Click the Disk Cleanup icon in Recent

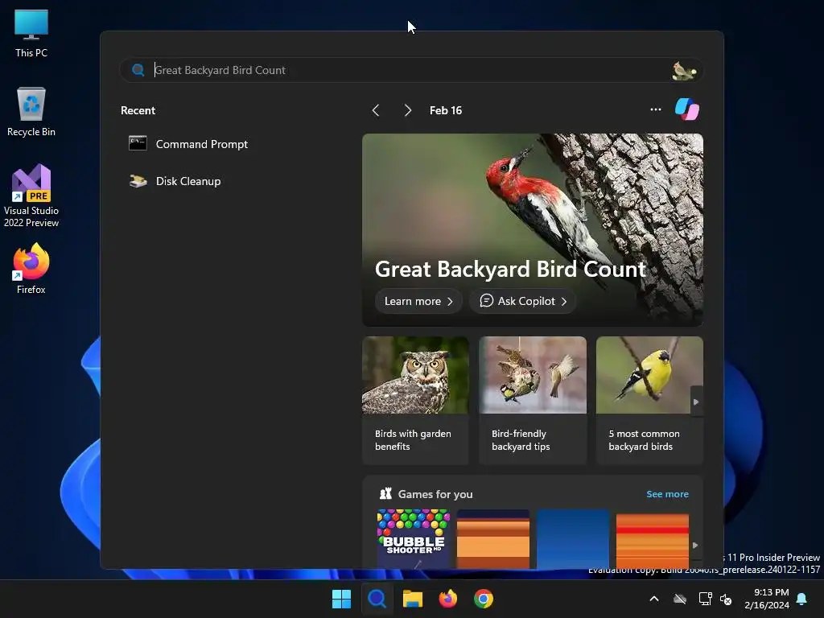click(x=138, y=181)
